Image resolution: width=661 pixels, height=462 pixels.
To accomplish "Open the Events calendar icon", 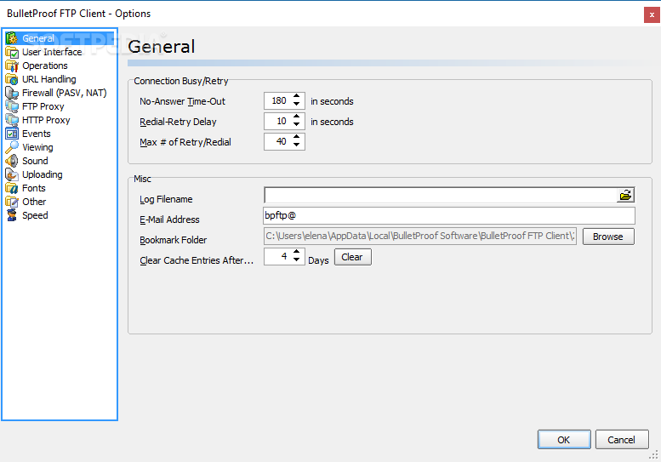I will pyautogui.click(x=12, y=134).
